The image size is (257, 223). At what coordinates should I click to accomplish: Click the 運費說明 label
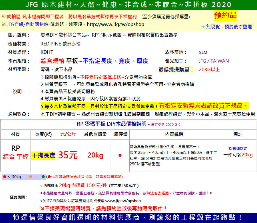pos(19,197)
